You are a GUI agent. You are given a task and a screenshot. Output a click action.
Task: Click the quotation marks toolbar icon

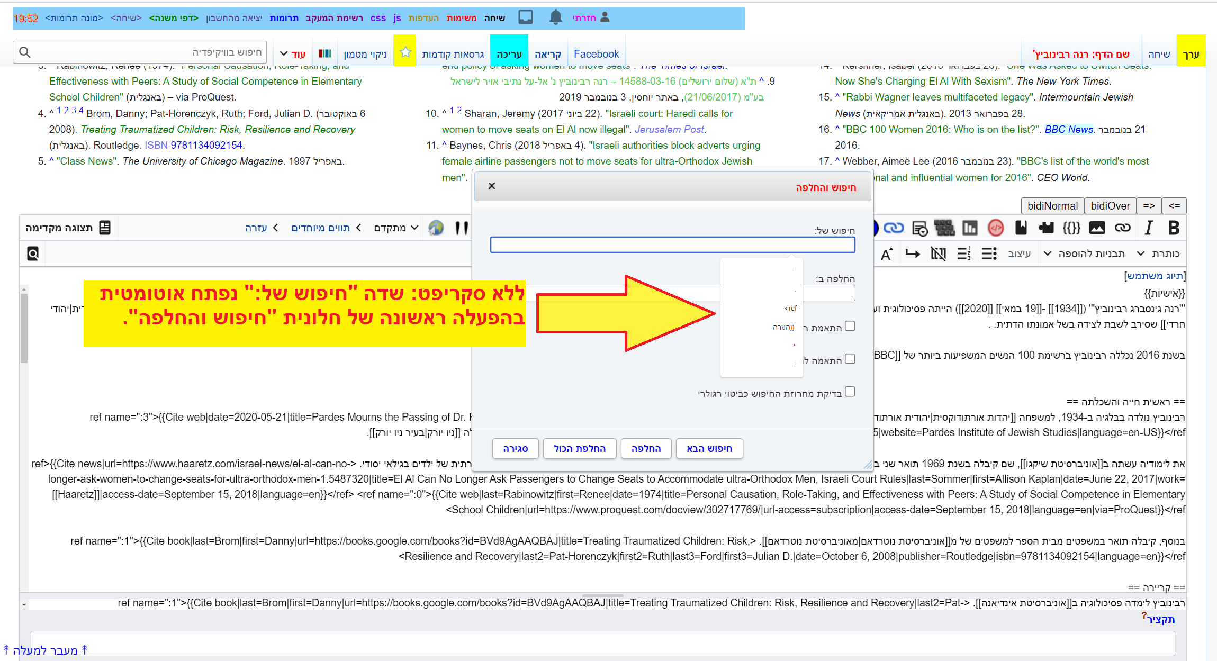click(x=462, y=228)
